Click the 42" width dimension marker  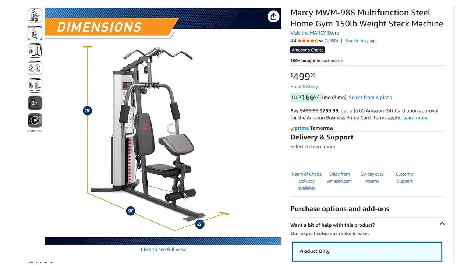coord(199,224)
